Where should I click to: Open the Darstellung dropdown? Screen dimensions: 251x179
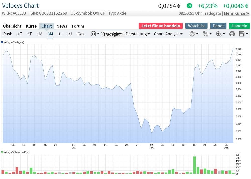[x=138, y=34]
